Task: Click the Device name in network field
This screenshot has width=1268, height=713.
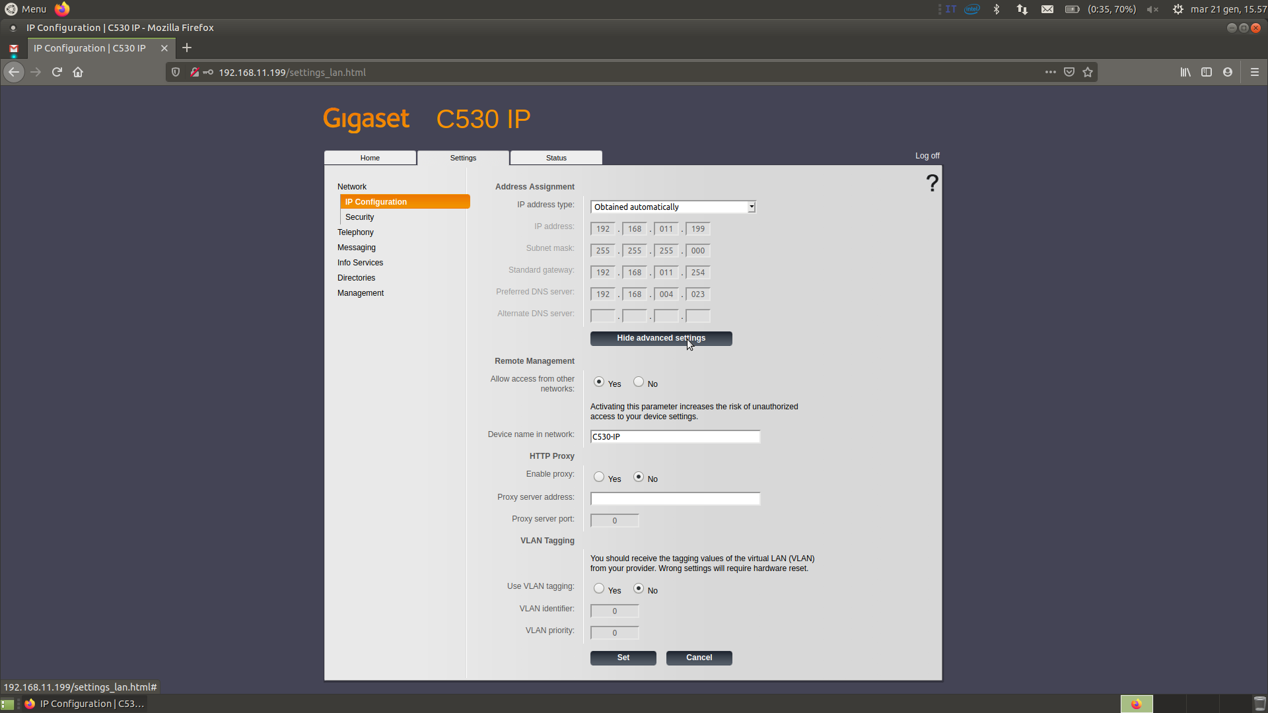Action: [675, 436]
